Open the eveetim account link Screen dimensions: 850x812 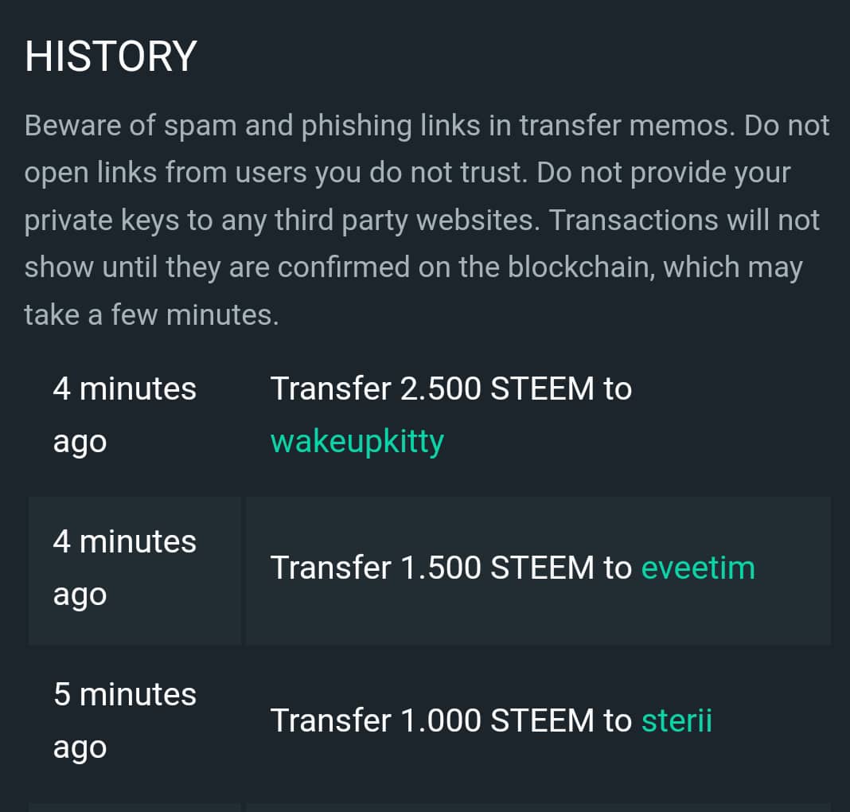pos(697,568)
